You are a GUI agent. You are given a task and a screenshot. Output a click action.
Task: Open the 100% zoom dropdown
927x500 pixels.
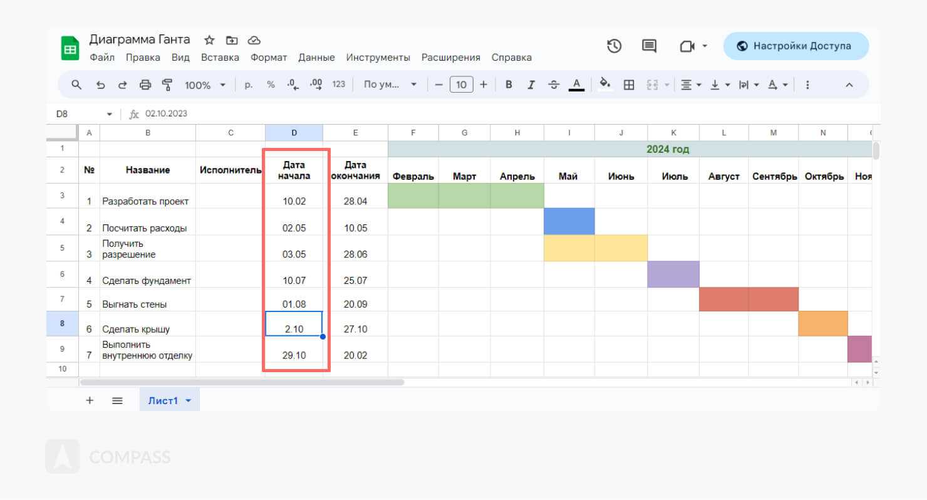[204, 85]
